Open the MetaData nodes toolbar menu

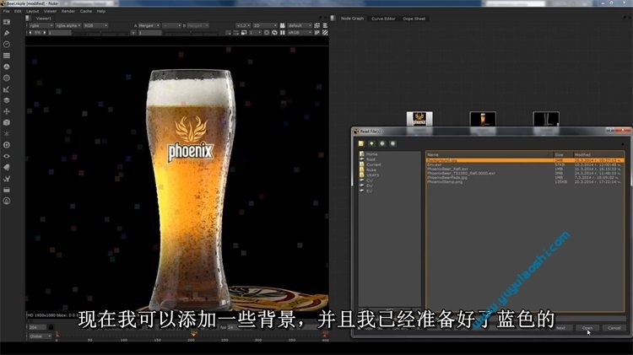coord(7,167)
